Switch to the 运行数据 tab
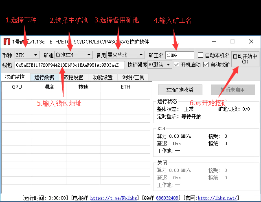 [x=44, y=77]
